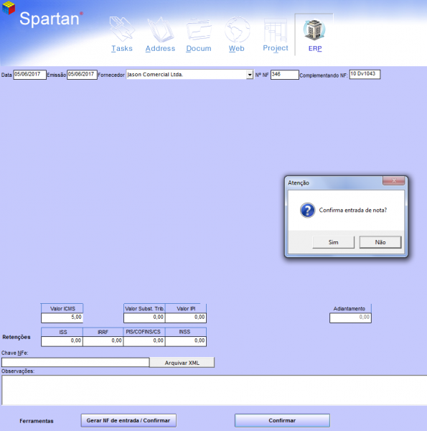
Task: Click the blue question mark icon
Action: point(307,210)
